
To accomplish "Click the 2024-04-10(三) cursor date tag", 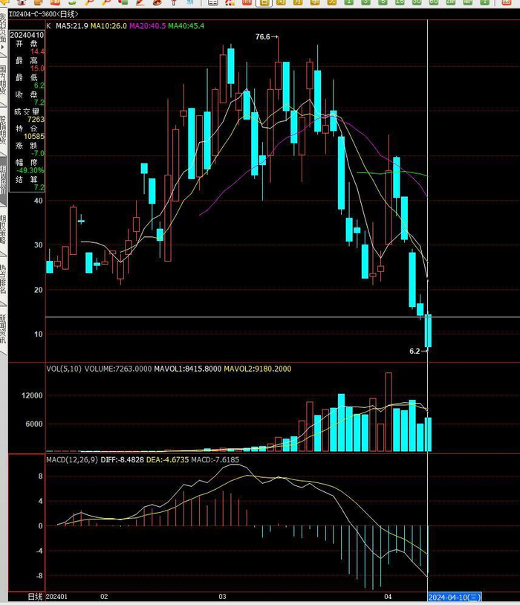I will pos(455,598).
